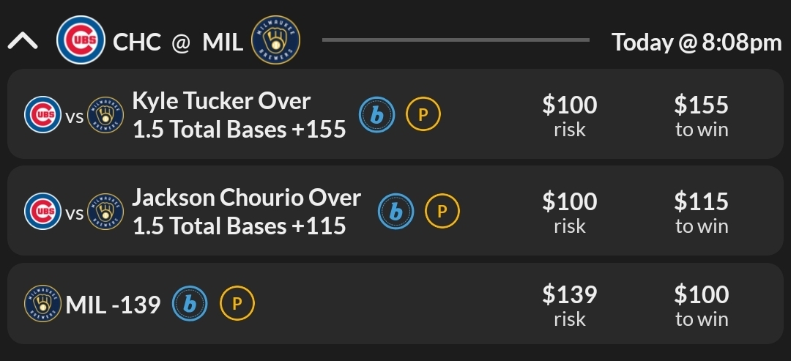Screen dimensions: 791x361
Task: Click the Today @ 8:08pm game time
Action: 697,42
